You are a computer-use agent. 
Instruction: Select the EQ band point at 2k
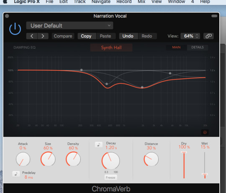[x=142, y=87]
